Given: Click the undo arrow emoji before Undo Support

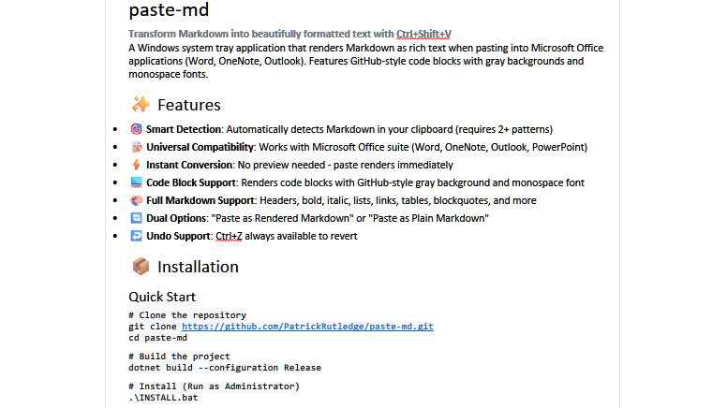Looking at the screenshot, I should 137,236.
